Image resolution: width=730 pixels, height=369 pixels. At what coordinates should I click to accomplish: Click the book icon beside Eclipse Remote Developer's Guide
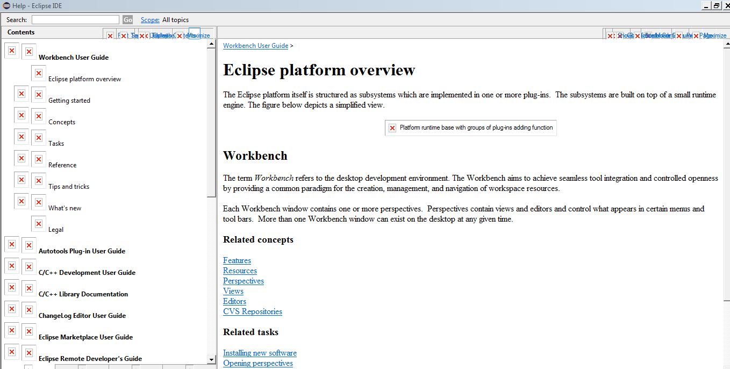[29, 353]
